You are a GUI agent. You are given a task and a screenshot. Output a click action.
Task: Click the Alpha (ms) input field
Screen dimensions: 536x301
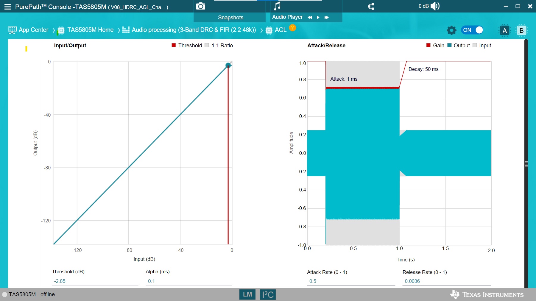click(x=189, y=281)
